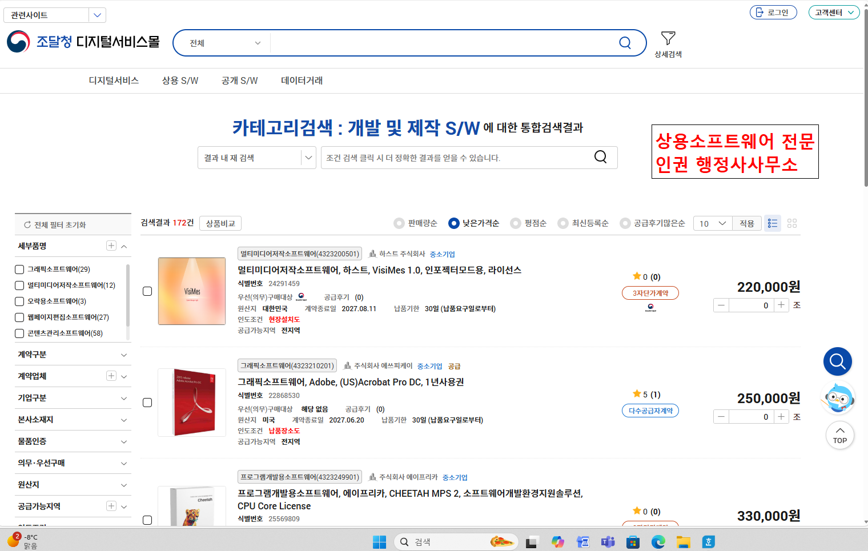Image resolution: width=868 pixels, height=551 pixels.
Task: Open the floating blue search button
Action: (838, 361)
